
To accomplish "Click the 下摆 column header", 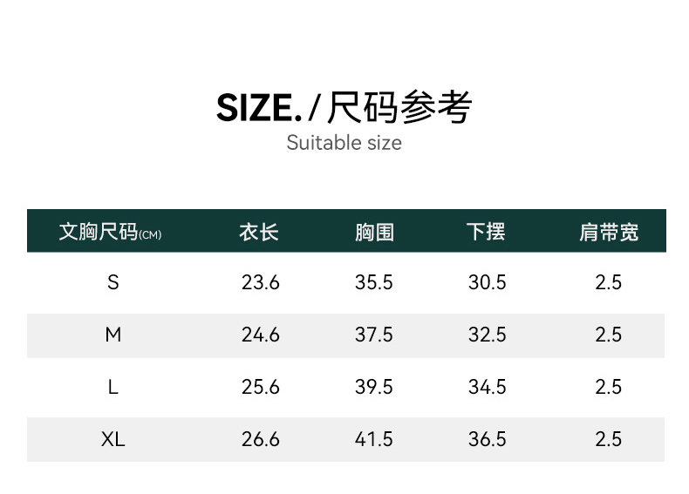I will point(486,232).
